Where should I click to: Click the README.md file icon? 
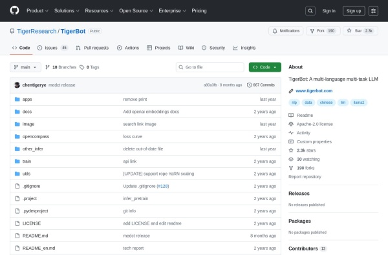(x=17, y=236)
